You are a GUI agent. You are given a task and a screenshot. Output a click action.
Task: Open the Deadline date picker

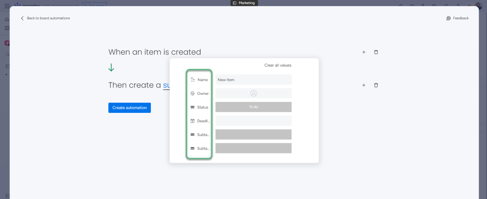click(x=253, y=120)
